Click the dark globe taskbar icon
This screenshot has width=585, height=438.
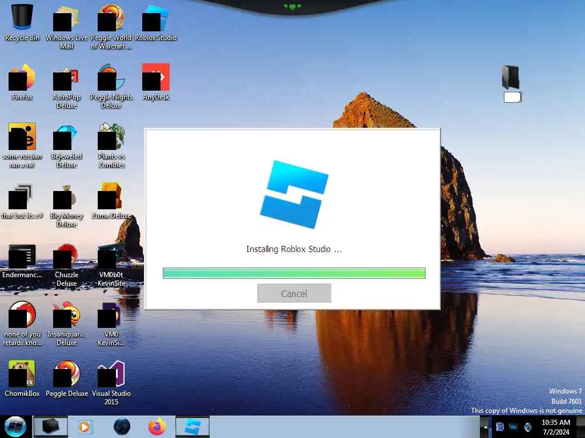pyautogui.click(x=122, y=427)
